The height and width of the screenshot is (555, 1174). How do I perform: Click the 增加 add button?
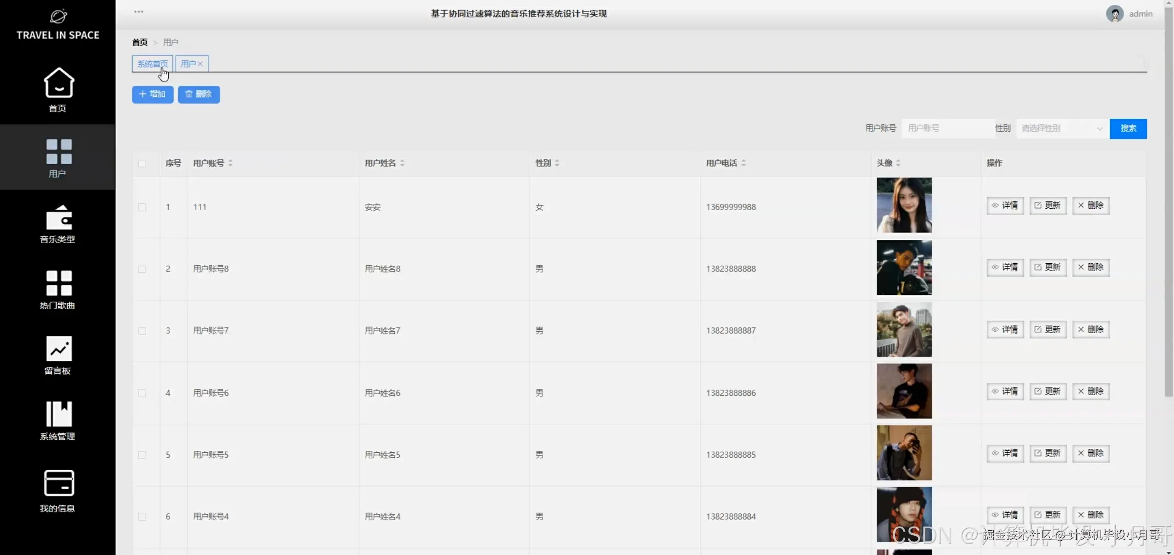153,94
